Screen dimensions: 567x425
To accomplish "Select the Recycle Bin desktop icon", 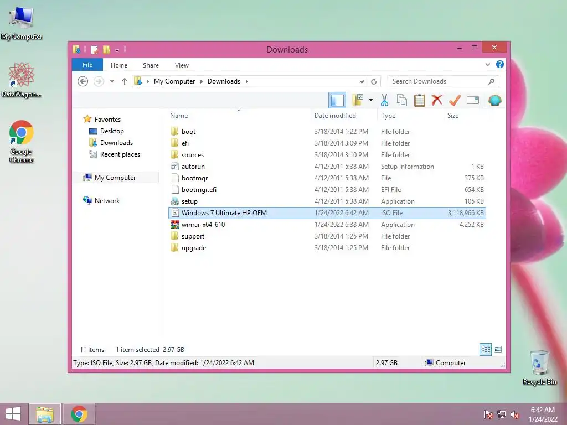I will click(x=539, y=367).
